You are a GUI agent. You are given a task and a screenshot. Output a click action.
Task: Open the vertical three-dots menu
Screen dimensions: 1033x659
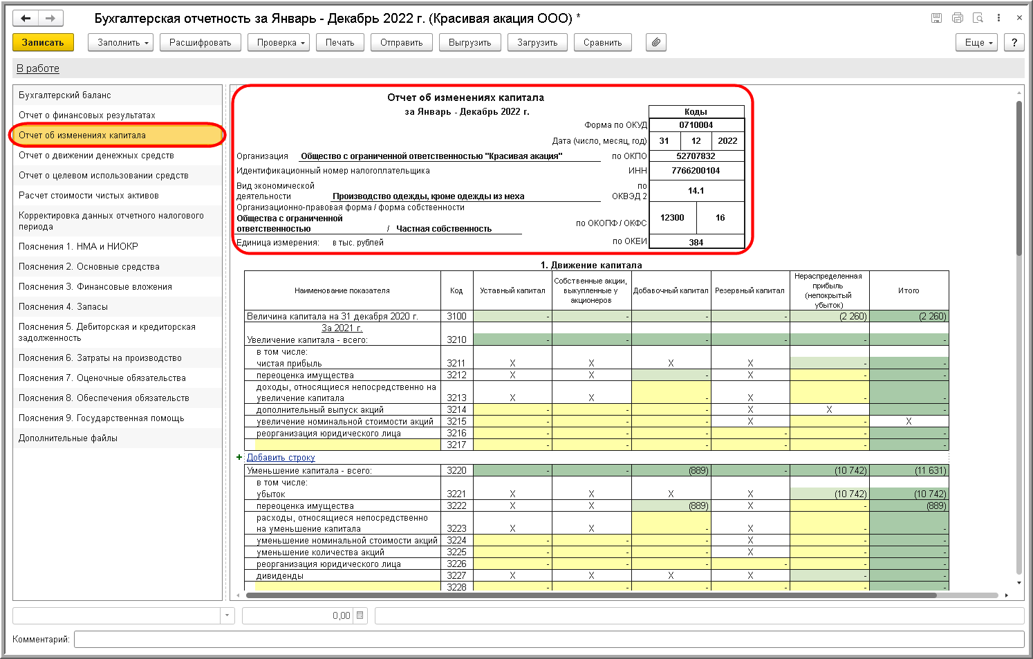tap(998, 19)
